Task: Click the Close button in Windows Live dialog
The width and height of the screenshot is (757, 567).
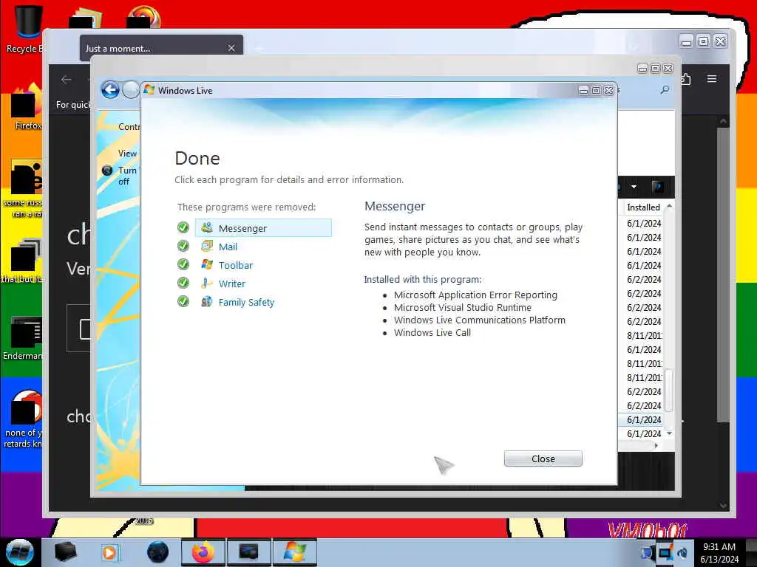Action: (x=543, y=458)
